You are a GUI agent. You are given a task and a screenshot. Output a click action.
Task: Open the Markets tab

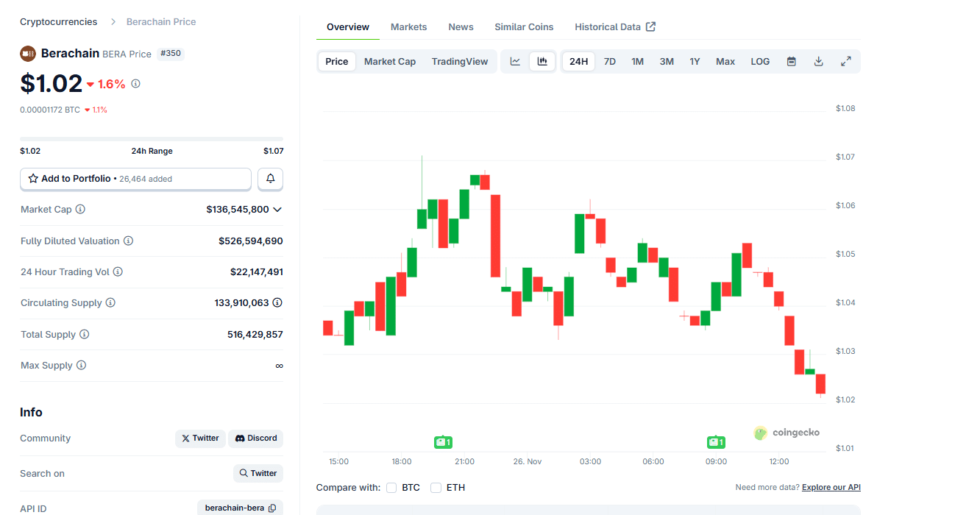(x=408, y=27)
